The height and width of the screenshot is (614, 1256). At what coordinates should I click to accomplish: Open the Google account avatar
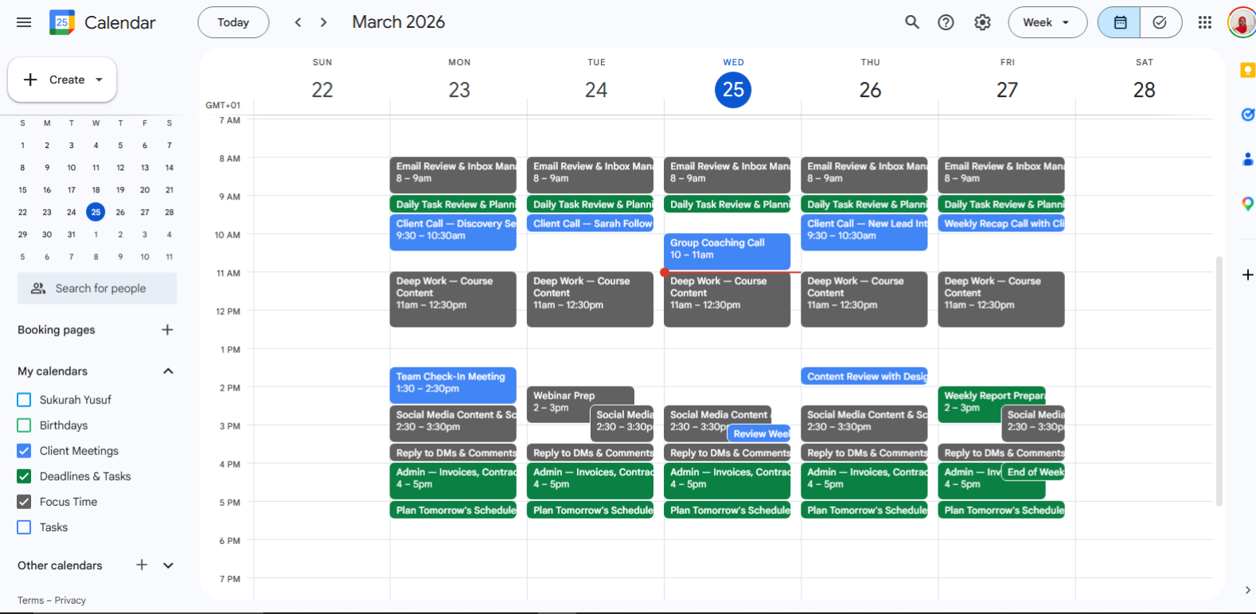1242,22
